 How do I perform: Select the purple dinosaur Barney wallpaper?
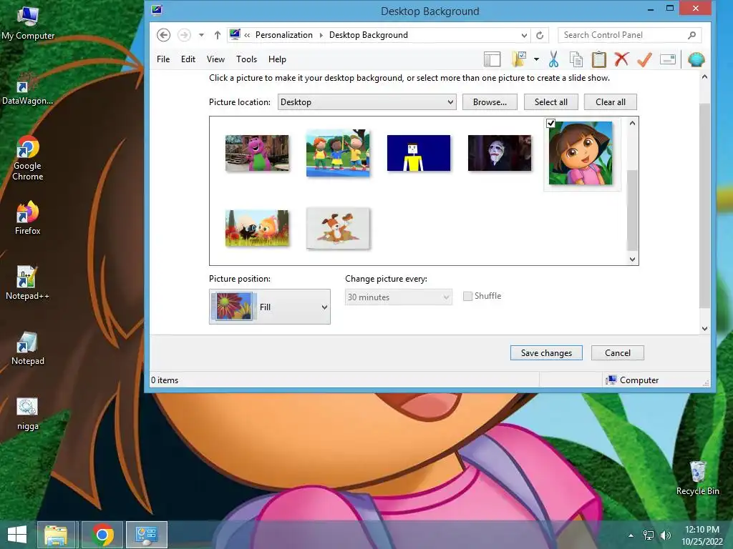(257, 153)
